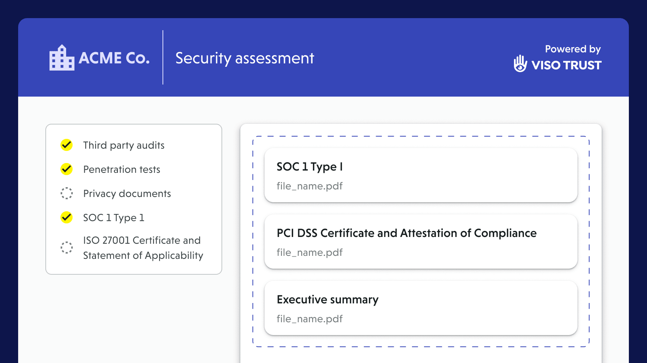Image resolution: width=647 pixels, height=363 pixels.
Task: Open file_name.pdf under PCI DSS Certificate
Action: [310, 252]
